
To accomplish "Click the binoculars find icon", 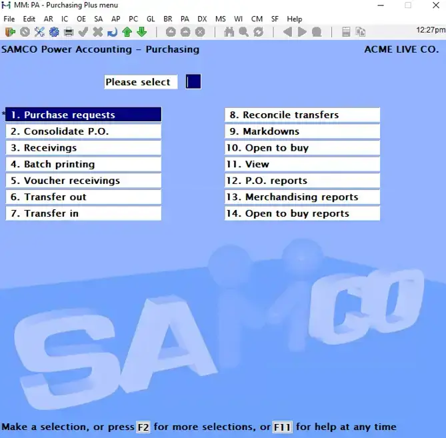I will click(229, 31).
